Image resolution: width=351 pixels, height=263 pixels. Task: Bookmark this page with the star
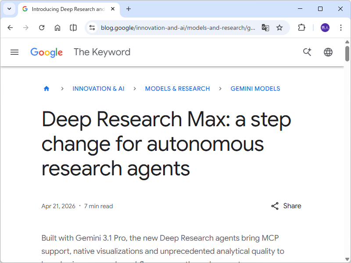point(279,28)
